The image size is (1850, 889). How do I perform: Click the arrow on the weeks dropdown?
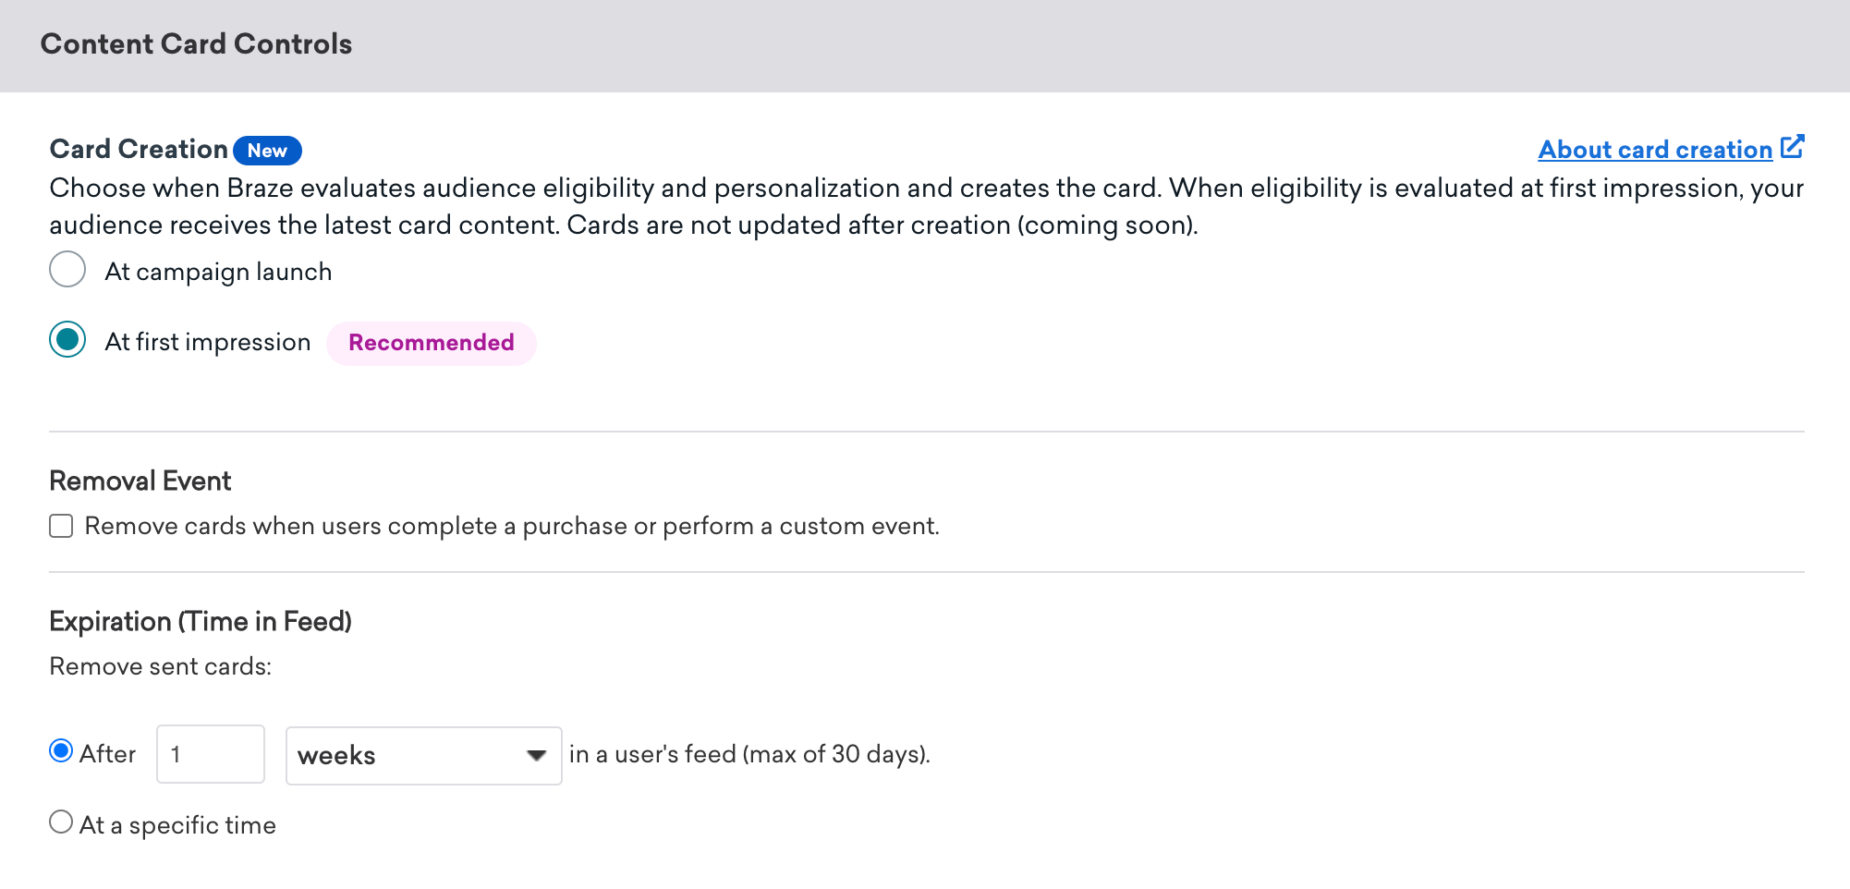pyautogui.click(x=536, y=756)
